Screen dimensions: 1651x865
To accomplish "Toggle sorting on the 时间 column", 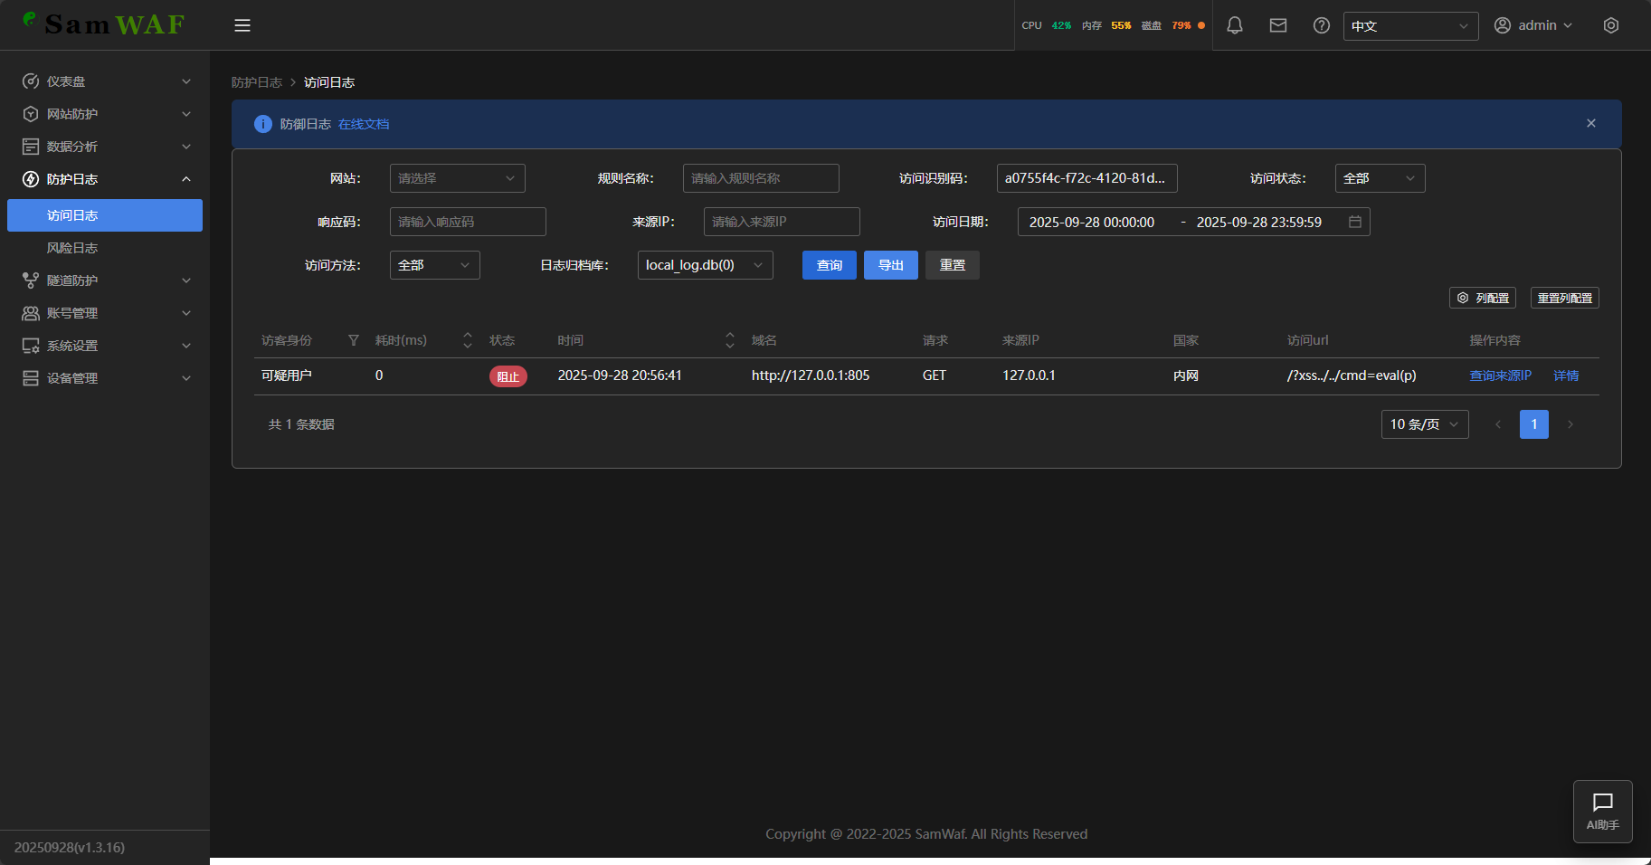I will [x=729, y=340].
